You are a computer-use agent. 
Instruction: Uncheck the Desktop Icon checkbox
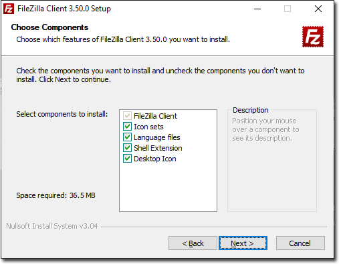click(x=127, y=159)
